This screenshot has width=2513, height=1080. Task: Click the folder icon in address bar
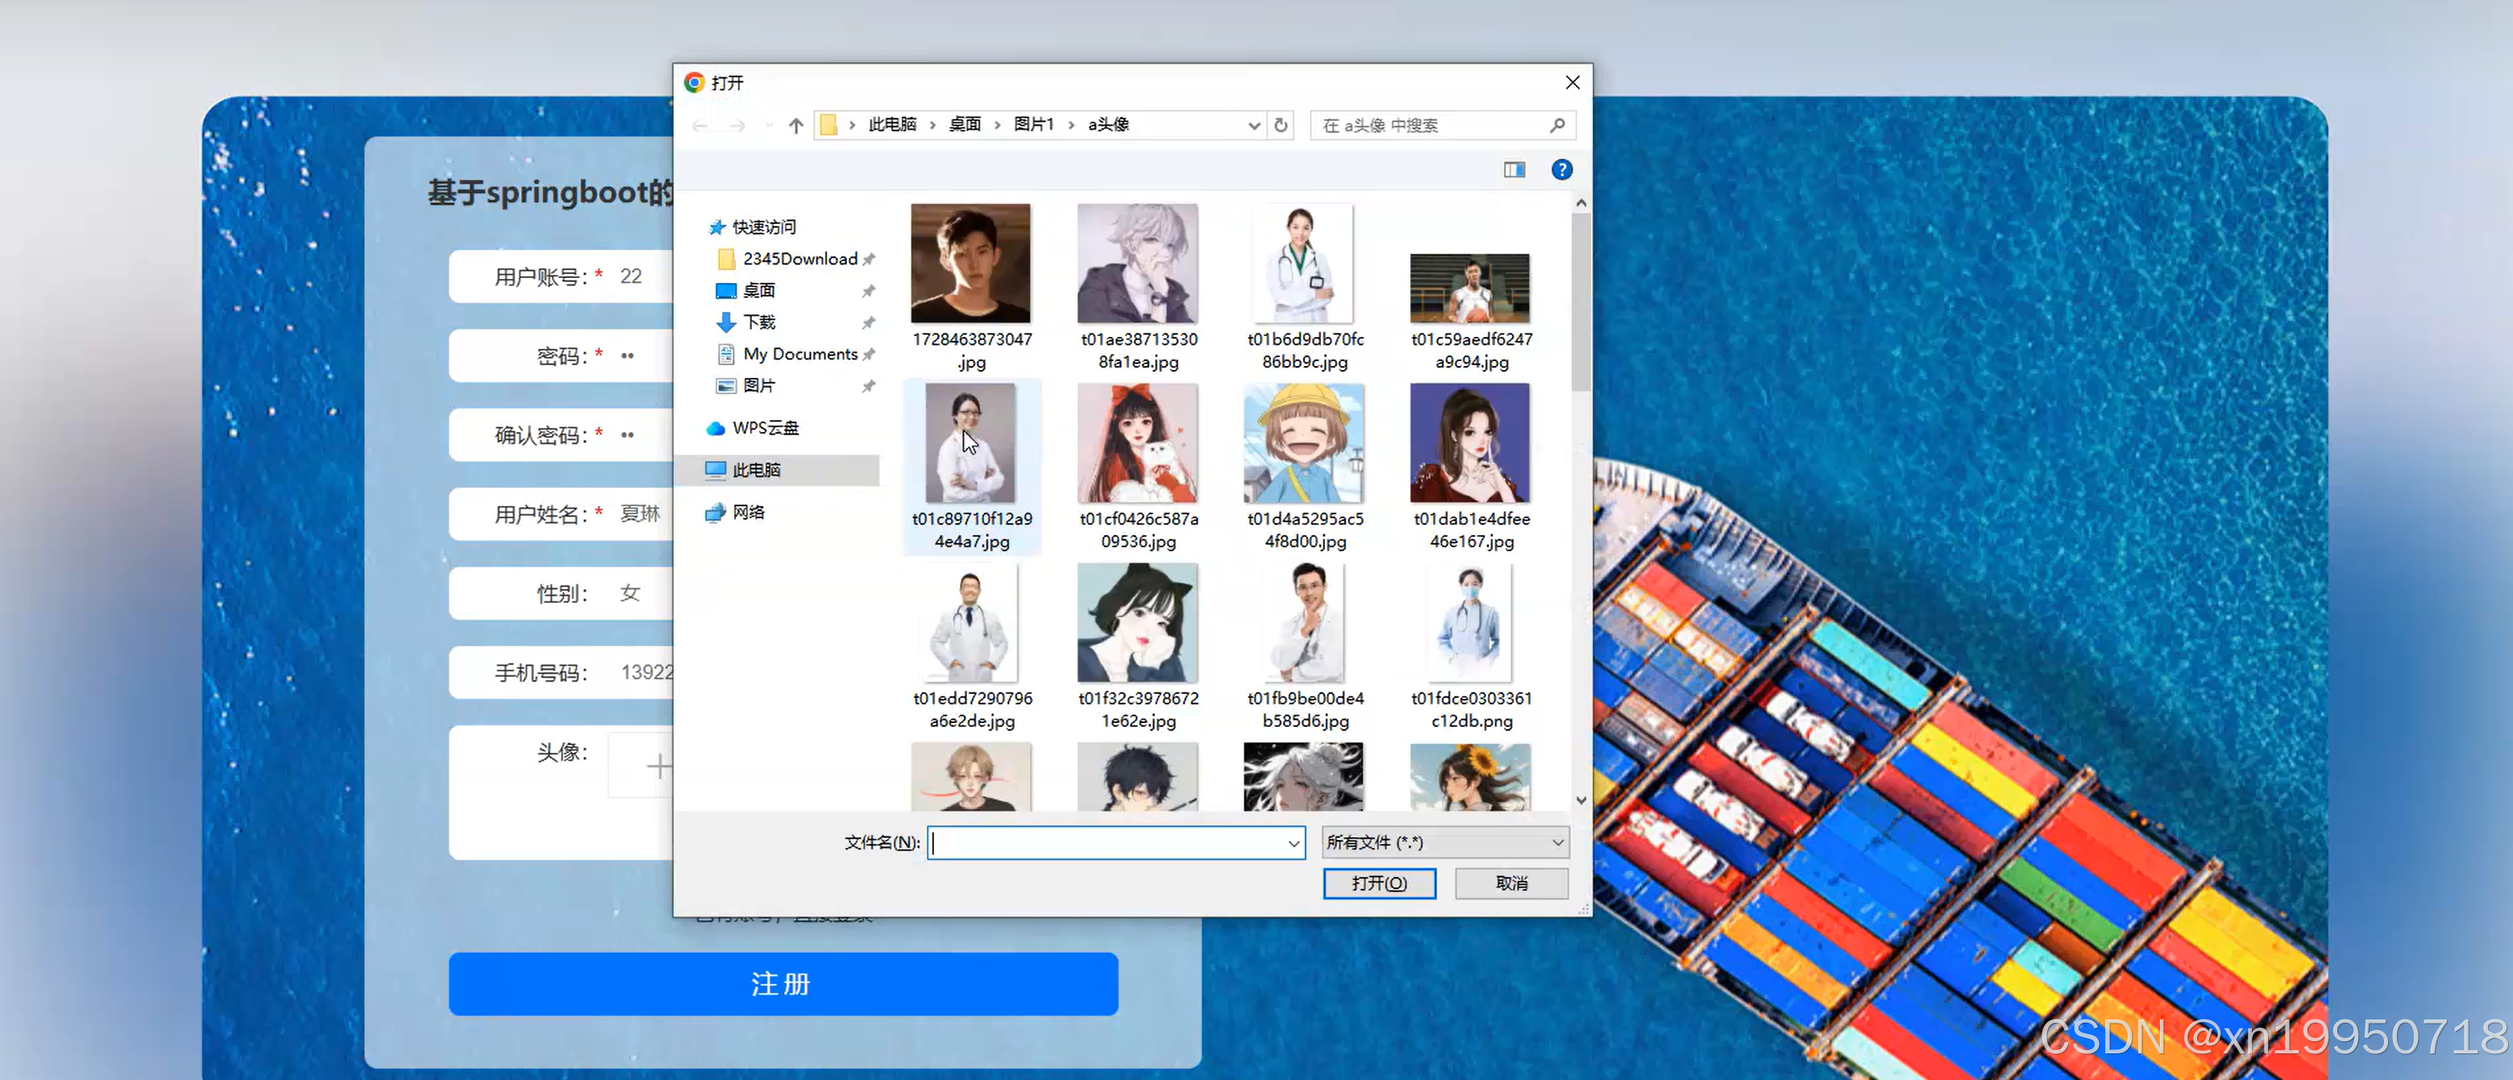pos(829,125)
